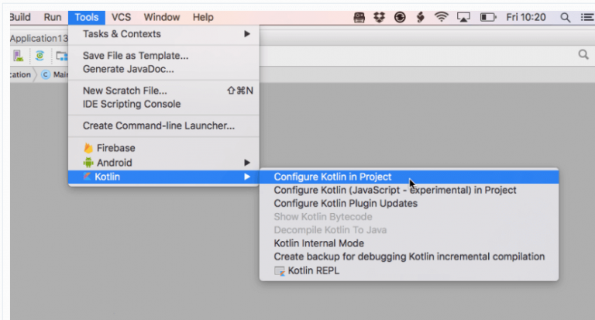Click the Kotlin submenu arrow
This screenshot has width=595, height=320.
click(x=247, y=177)
